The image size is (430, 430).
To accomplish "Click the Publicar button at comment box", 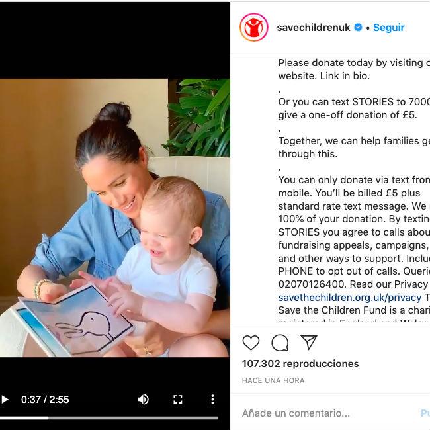I will [x=425, y=413].
